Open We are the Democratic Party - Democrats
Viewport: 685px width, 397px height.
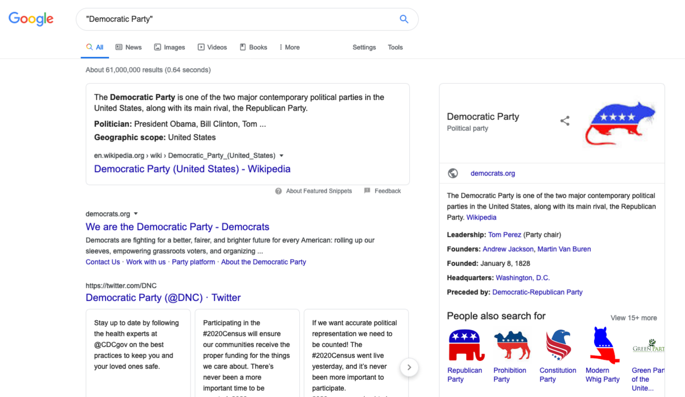click(x=177, y=227)
